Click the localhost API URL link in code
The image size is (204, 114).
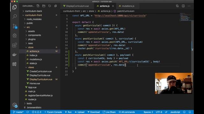(120, 16)
